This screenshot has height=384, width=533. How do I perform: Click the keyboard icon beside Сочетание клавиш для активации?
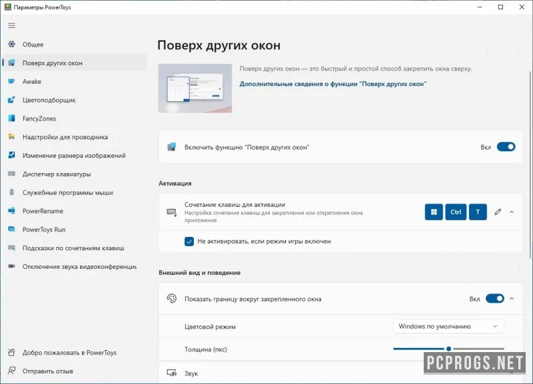(172, 212)
